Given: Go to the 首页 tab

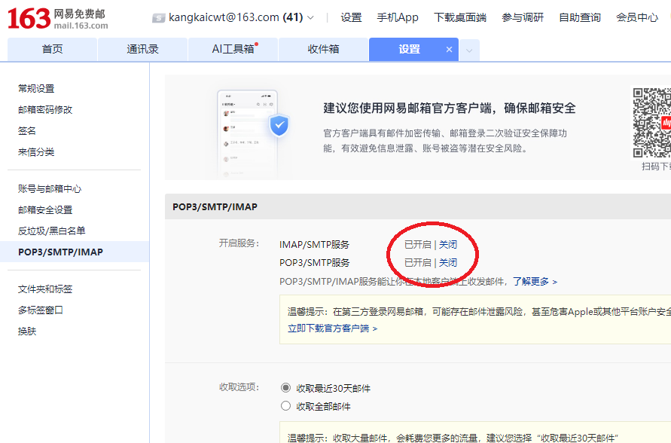Looking at the screenshot, I should (52, 50).
